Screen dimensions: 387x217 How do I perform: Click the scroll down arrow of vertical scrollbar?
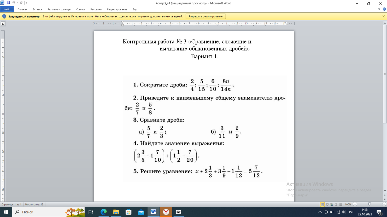tap(385, 191)
